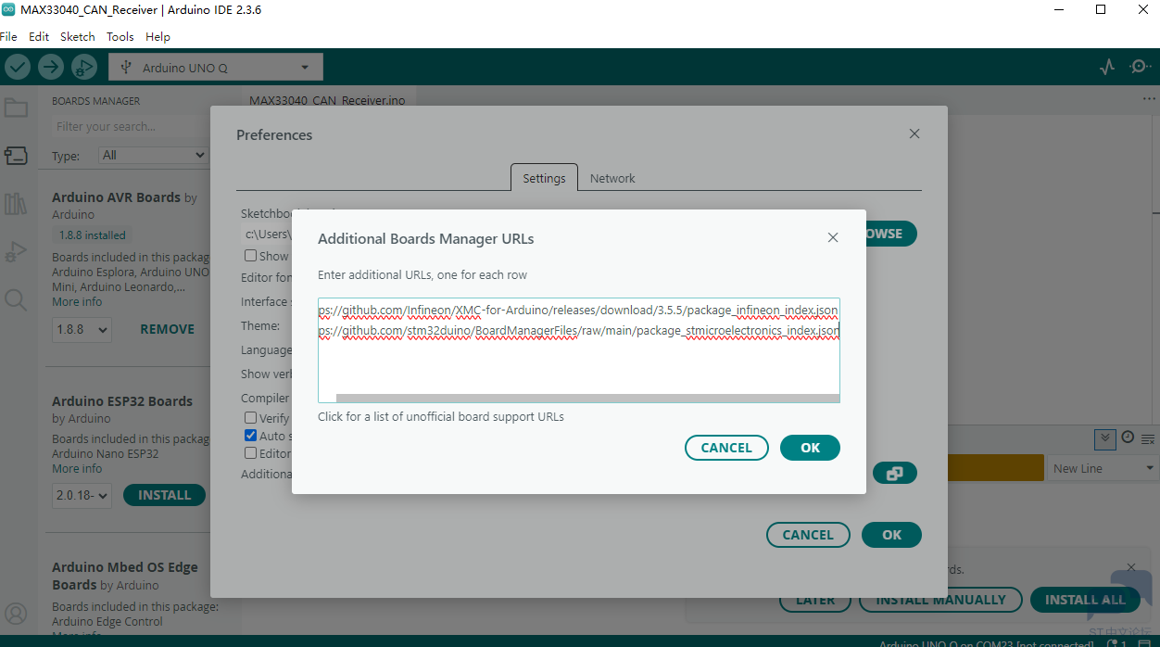Toggle the Verify checkbox in Preferences
The height and width of the screenshot is (647, 1160).
pos(251,418)
